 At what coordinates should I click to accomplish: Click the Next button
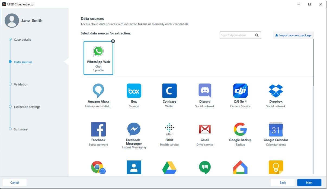tap(309, 183)
